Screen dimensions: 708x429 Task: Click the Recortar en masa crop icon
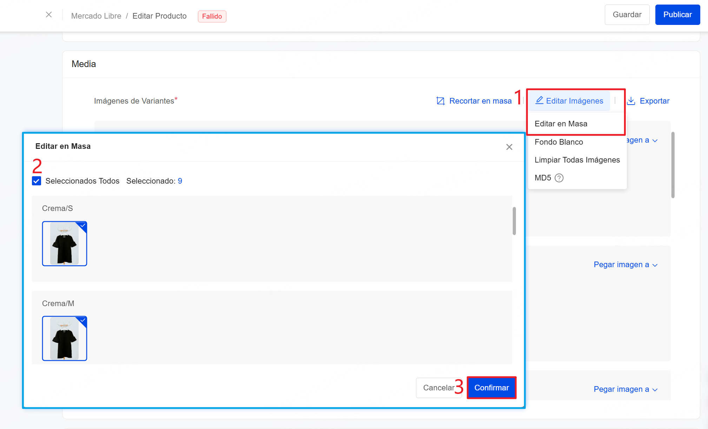(440, 101)
